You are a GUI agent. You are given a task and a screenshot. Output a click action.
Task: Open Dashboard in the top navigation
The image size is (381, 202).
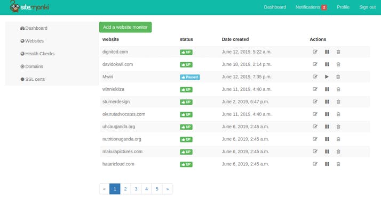coord(275,7)
